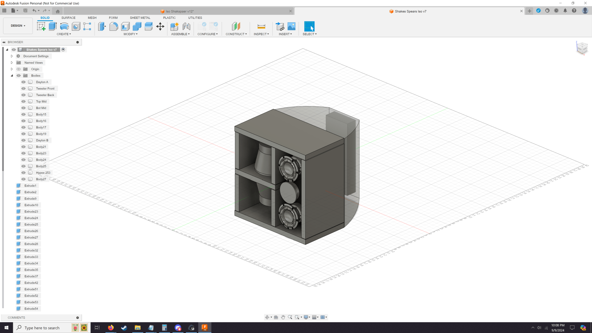This screenshot has height=333, width=592.
Task: Open the INSERT menu label
Action: coord(285,34)
